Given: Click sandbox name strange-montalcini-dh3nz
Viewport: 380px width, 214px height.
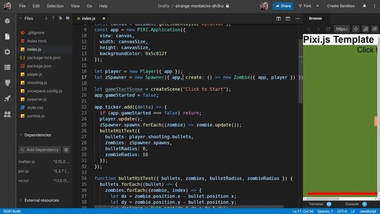Looking at the screenshot, I should click(199, 6).
